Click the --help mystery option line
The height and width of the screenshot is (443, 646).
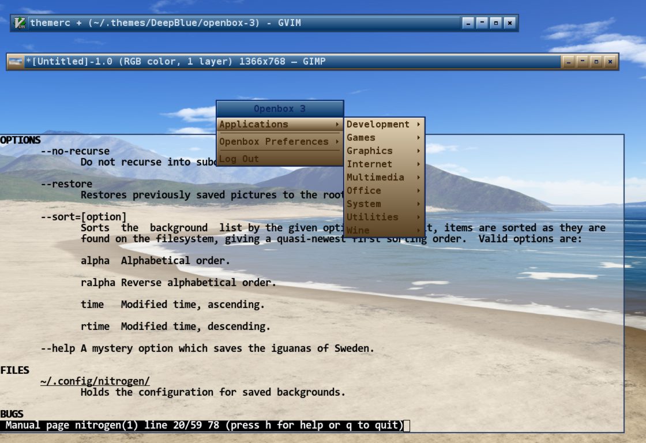pos(207,348)
